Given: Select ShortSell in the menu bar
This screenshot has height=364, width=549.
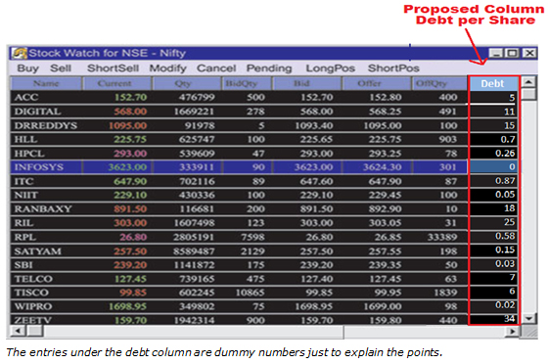Looking at the screenshot, I should [113, 68].
